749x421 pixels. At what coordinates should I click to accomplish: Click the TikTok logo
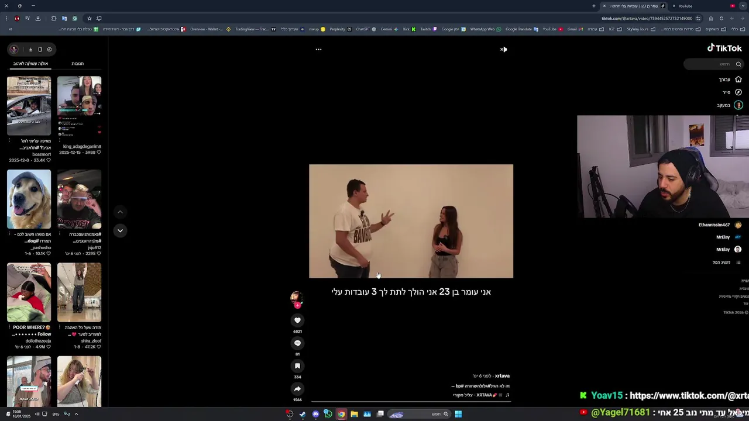pos(724,49)
